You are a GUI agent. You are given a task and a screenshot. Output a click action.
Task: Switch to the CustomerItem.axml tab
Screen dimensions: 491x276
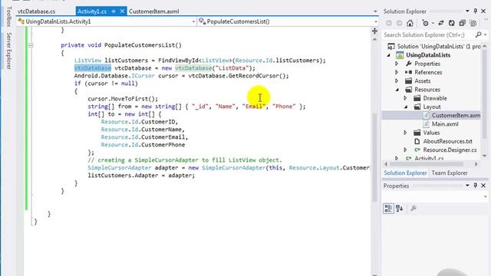coord(153,11)
